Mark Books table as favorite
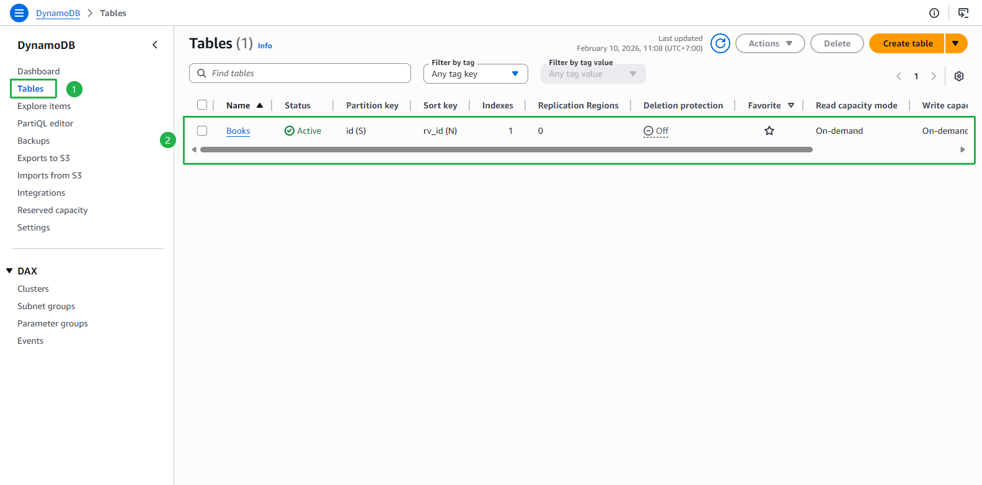Image resolution: width=982 pixels, height=485 pixels. tap(769, 131)
